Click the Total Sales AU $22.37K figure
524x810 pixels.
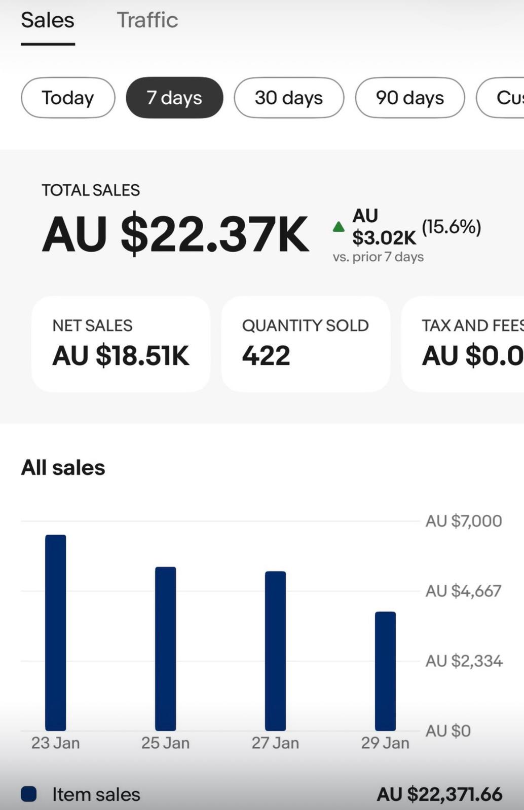click(x=175, y=233)
